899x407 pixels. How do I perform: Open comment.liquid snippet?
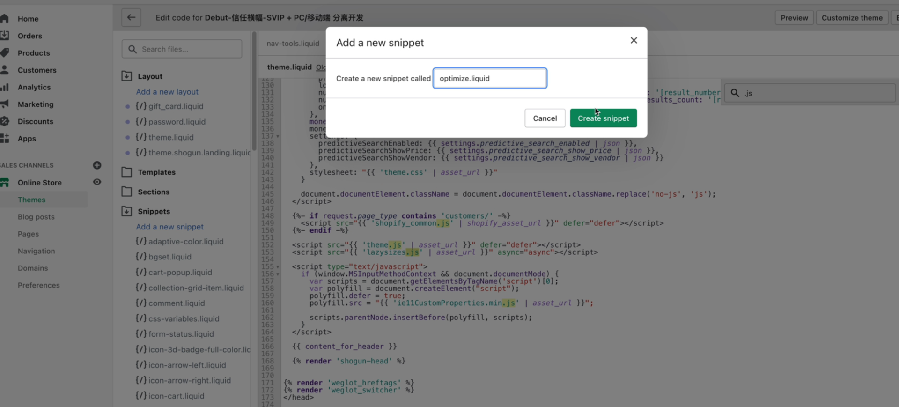tap(177, 303)
